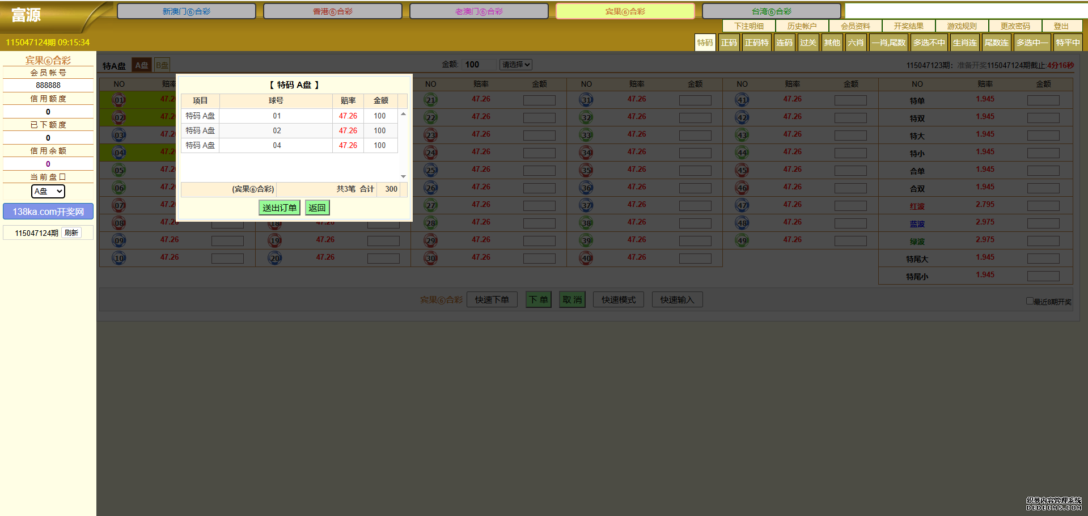The height and width of the screenshot is (516, 1088).
Task: Switch to 香港六合彩 lottery tab
Action: tap(333, 11)
